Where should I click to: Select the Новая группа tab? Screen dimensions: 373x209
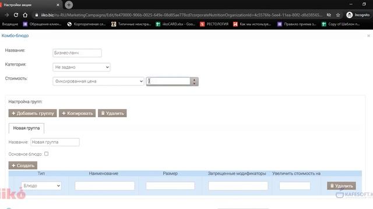click(26, 128)
